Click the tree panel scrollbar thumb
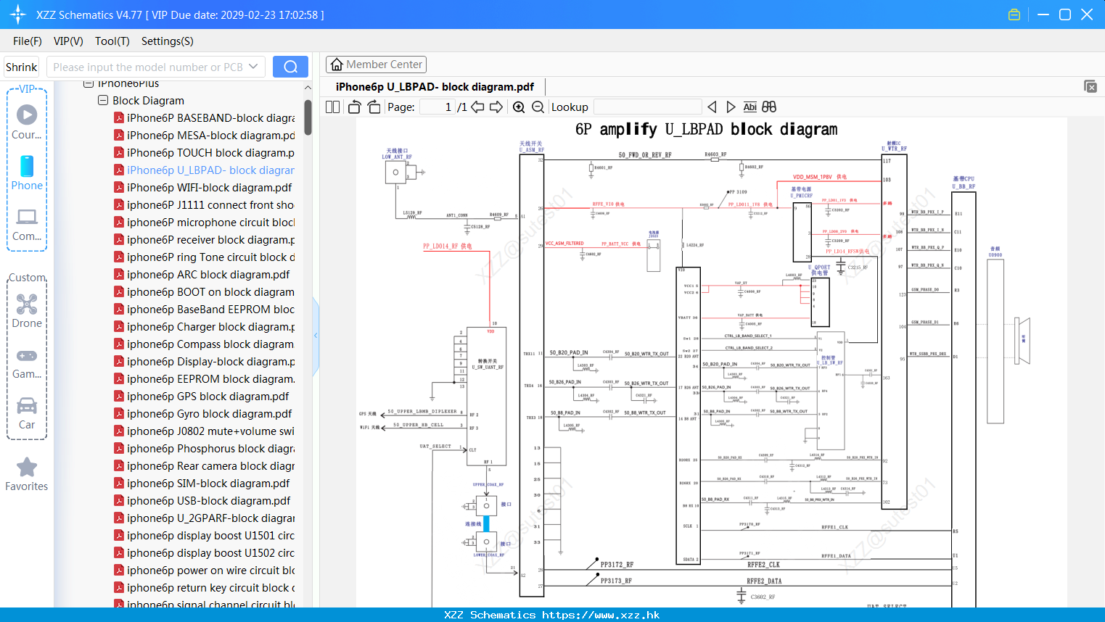1105x622 pixels. coord(308,116)
